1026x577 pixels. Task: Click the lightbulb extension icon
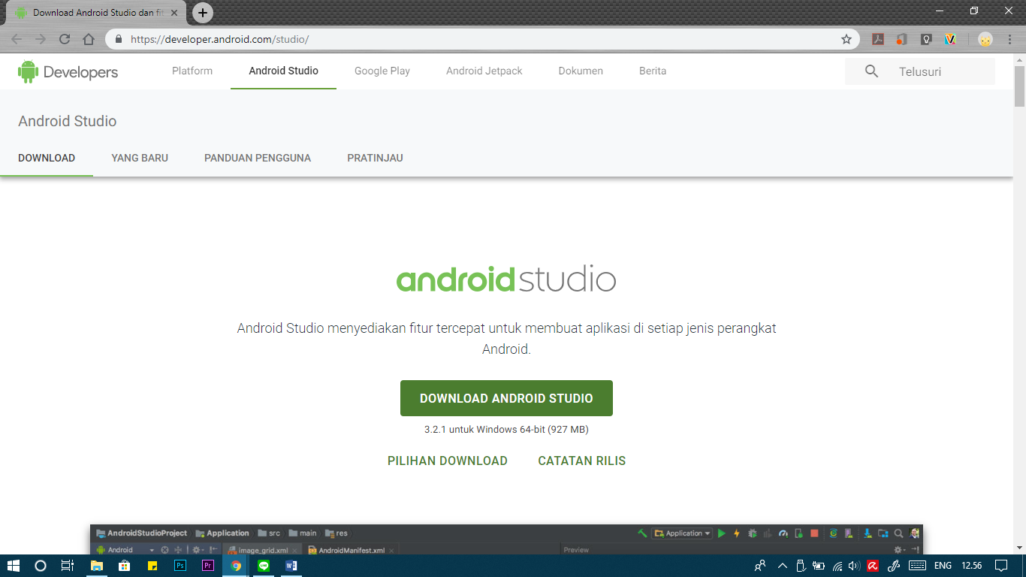926,39
